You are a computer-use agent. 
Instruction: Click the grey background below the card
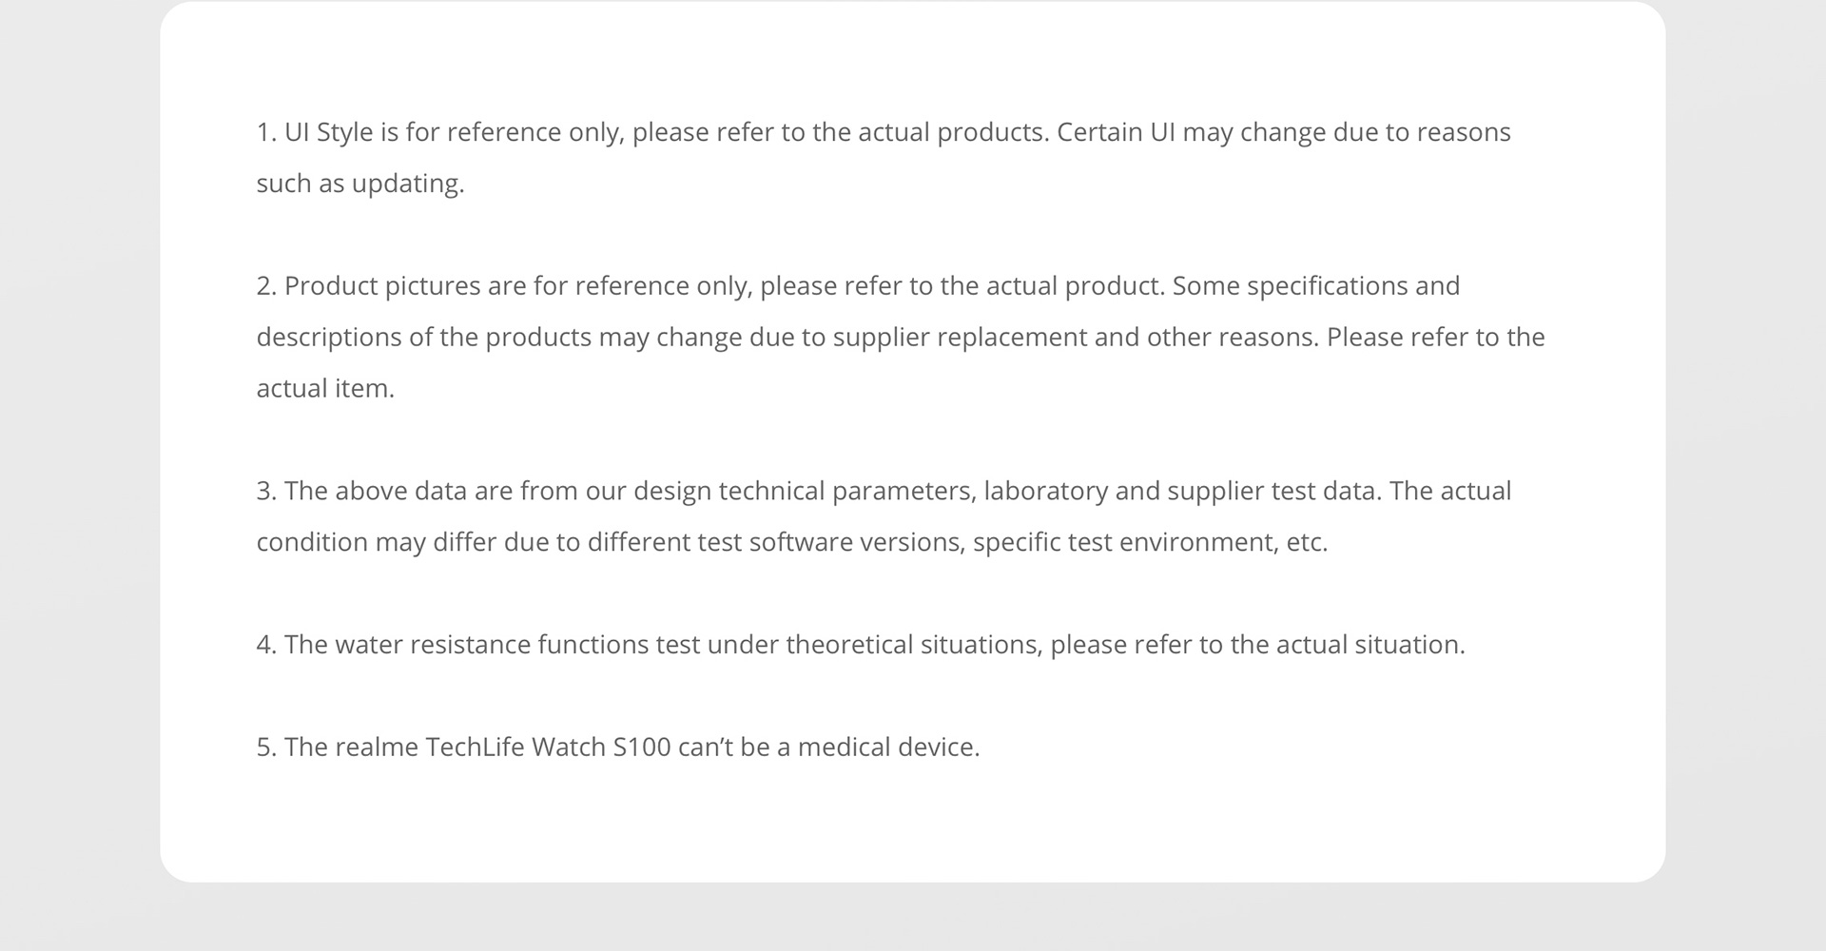pos(913,918)
